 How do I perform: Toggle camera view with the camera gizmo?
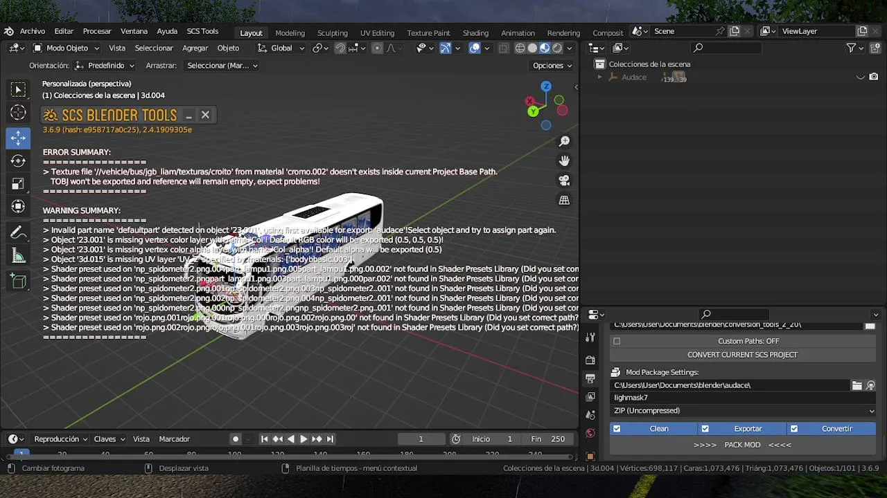(564, 181)
